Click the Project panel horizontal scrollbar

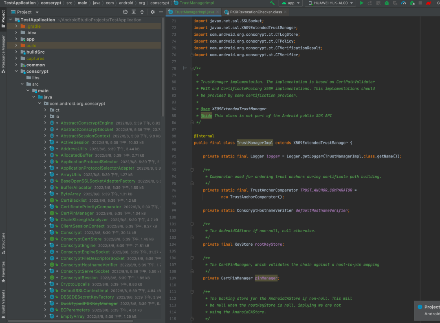pos(70,321)
